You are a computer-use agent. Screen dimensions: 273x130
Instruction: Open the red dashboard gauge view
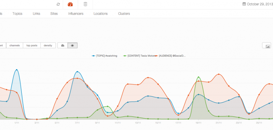70,4
